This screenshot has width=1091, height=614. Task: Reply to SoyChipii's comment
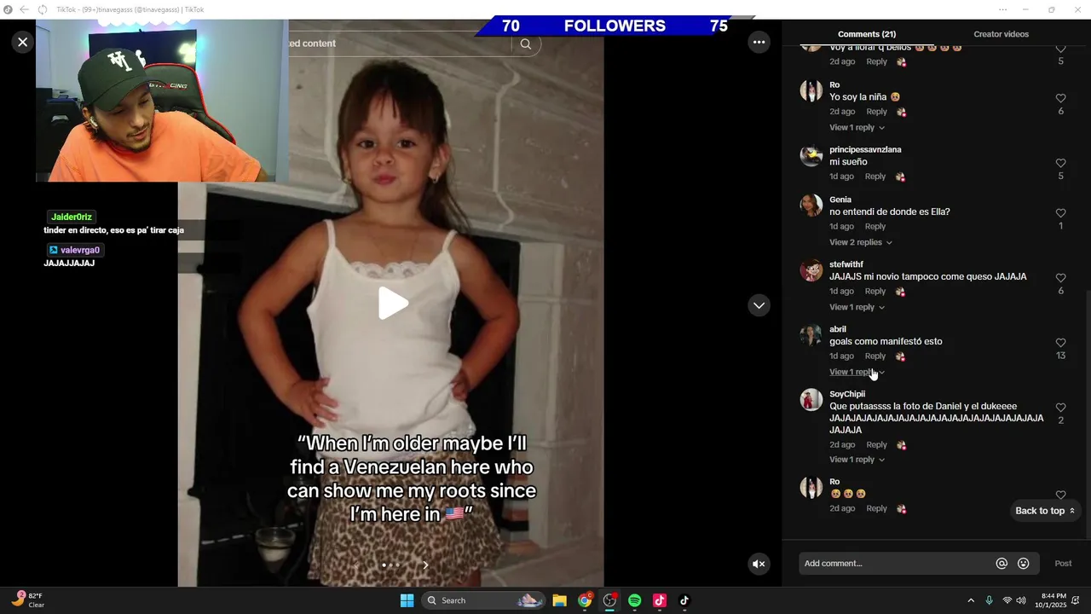click(876, 445)
